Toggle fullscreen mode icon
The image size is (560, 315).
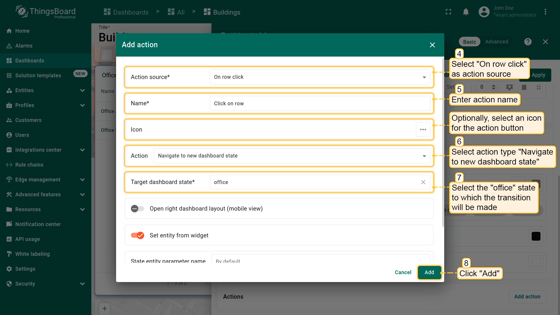[x=448, y=12]
